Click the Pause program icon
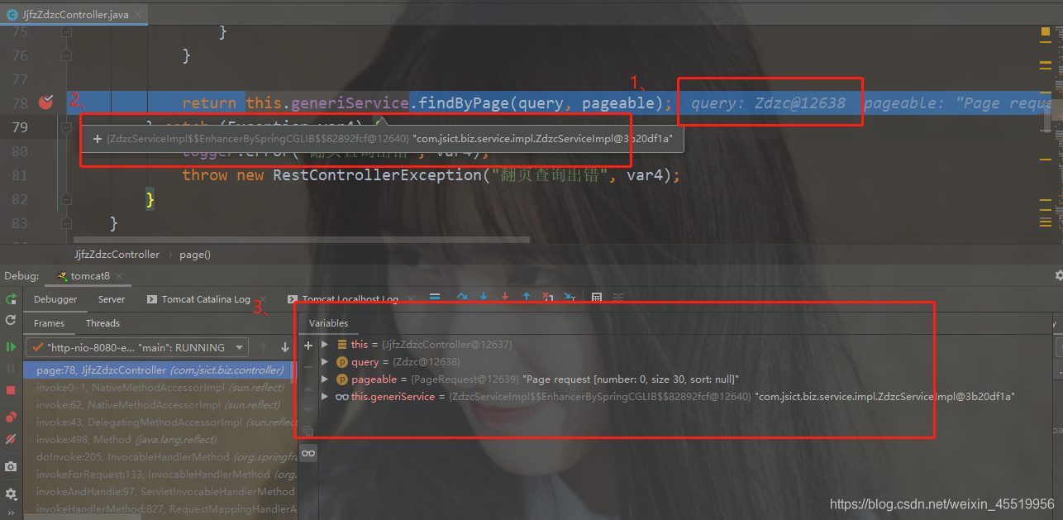Screen dimensions: 1063x520 pos(11,368)
